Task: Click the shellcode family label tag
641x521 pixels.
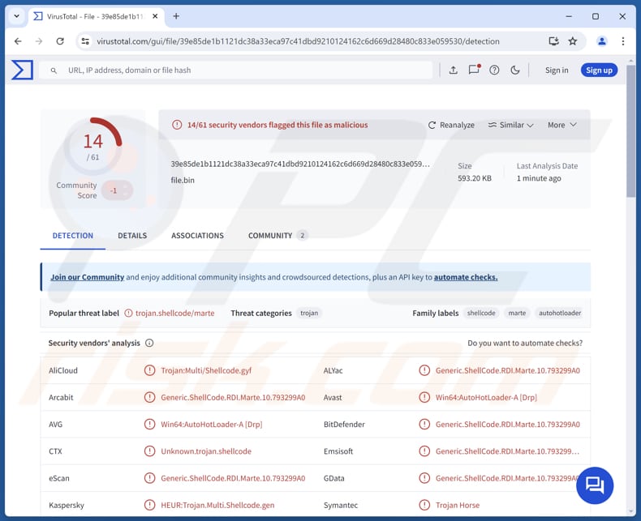Action: pos(481,314)
